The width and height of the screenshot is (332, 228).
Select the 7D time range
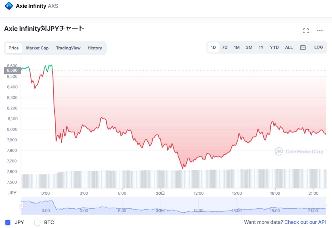coord(225,48)
